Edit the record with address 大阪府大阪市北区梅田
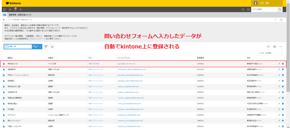The image size is (290, 128). (x=279, y=103)
